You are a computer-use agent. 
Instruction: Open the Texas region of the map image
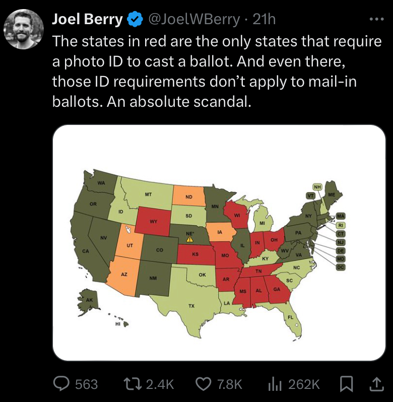pos(191,305)
